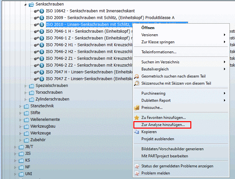
Task: Click the magnifier icon beside Geometrisch suchen
Action: [x=136, y=76]
